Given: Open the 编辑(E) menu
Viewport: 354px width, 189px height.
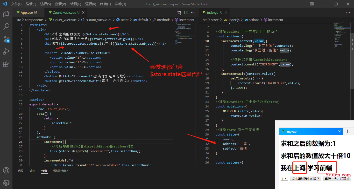Looking at the screenshot, I should point(31,4).
